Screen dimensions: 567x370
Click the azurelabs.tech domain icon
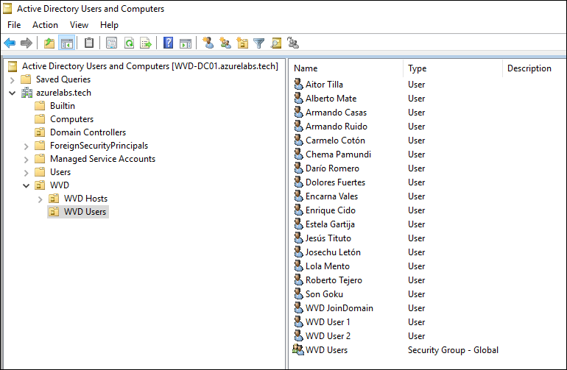pyautogui.click(x=27, y=93)
